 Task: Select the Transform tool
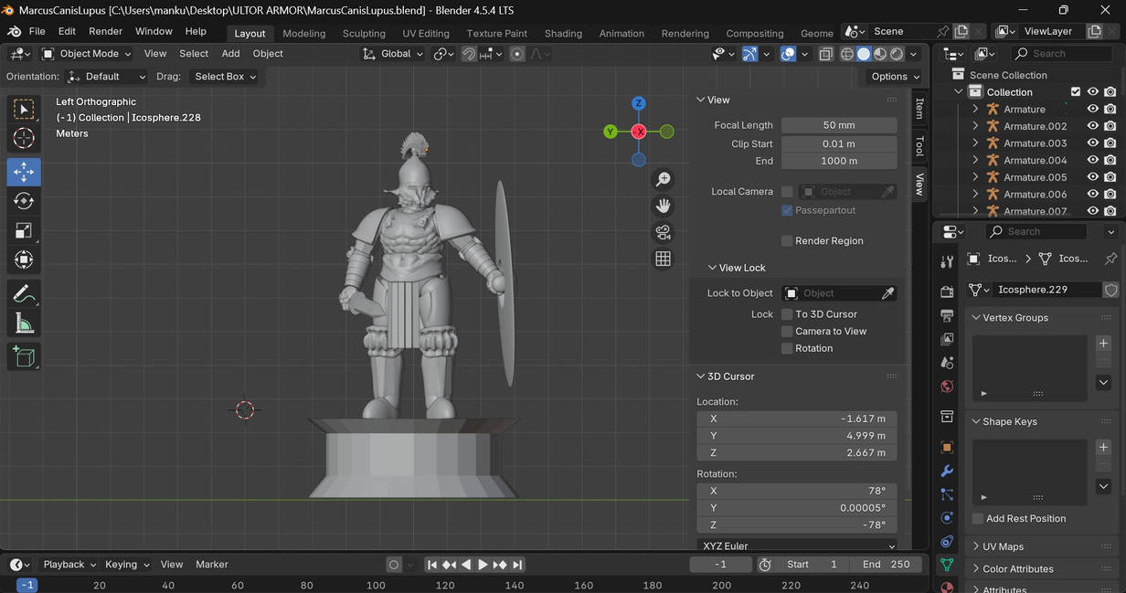(x=24, y=260)
